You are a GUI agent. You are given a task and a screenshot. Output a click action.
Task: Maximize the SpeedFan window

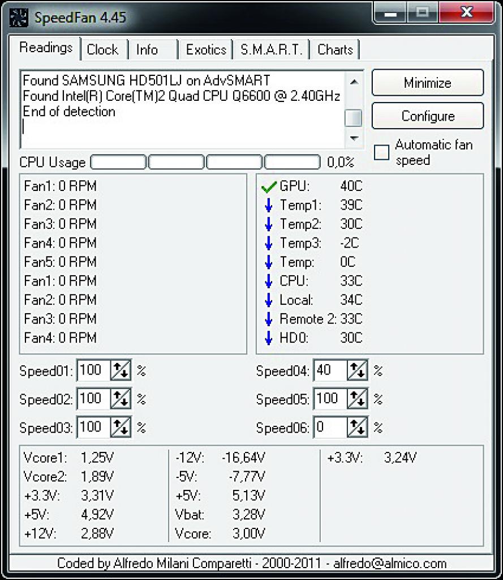pos(422,14)
